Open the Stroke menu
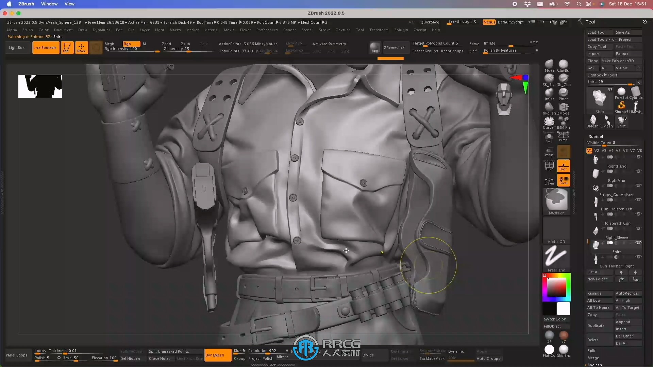Viewport: 653px width, 367px height. point(324,30)
